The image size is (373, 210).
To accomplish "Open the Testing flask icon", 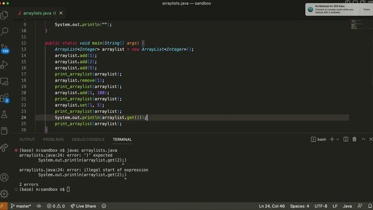I will pyautogui.click(x=4, y=114).
